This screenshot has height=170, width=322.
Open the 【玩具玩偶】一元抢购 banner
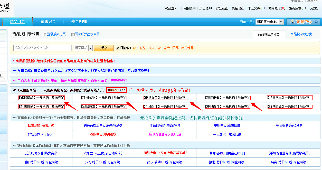coord(290,107)
